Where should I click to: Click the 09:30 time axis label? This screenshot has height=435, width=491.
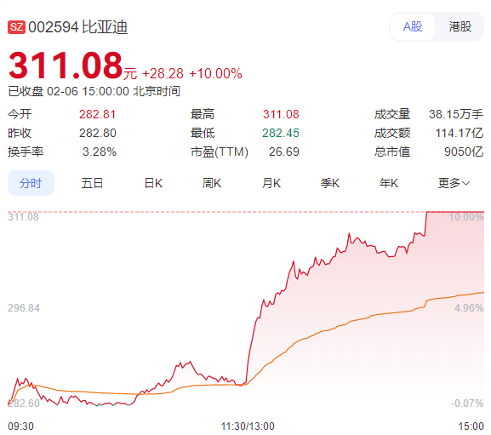click(20, 426)
